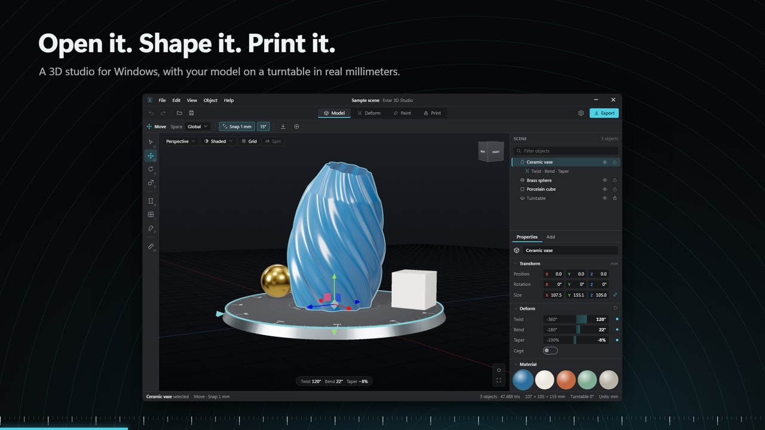The width and height of the screenshot is (765, 430).
Task: Select the Move tool in left toolbar
Action: [x=151, y=156]
